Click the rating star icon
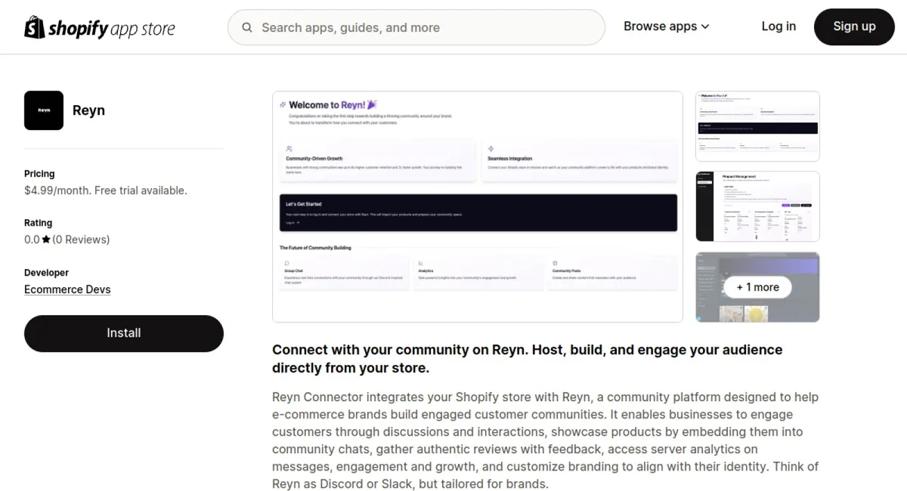This screenshot has height=491, width=907. [x=46, y=239]
